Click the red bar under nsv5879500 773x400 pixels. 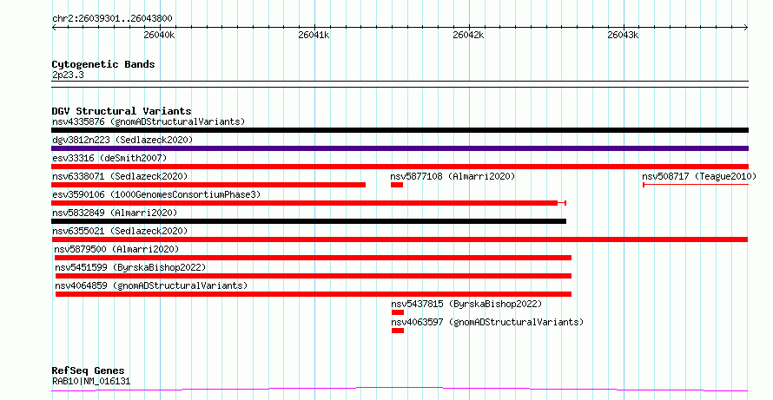pyautogui.click(x=313, y=258)
